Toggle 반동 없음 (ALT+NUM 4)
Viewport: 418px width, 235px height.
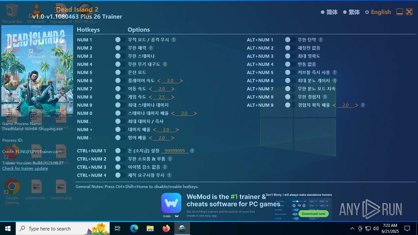pyautogui.click(x=290, y=64)
